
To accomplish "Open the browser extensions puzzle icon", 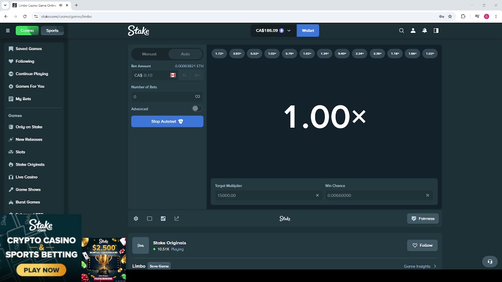I will [463, 16].
